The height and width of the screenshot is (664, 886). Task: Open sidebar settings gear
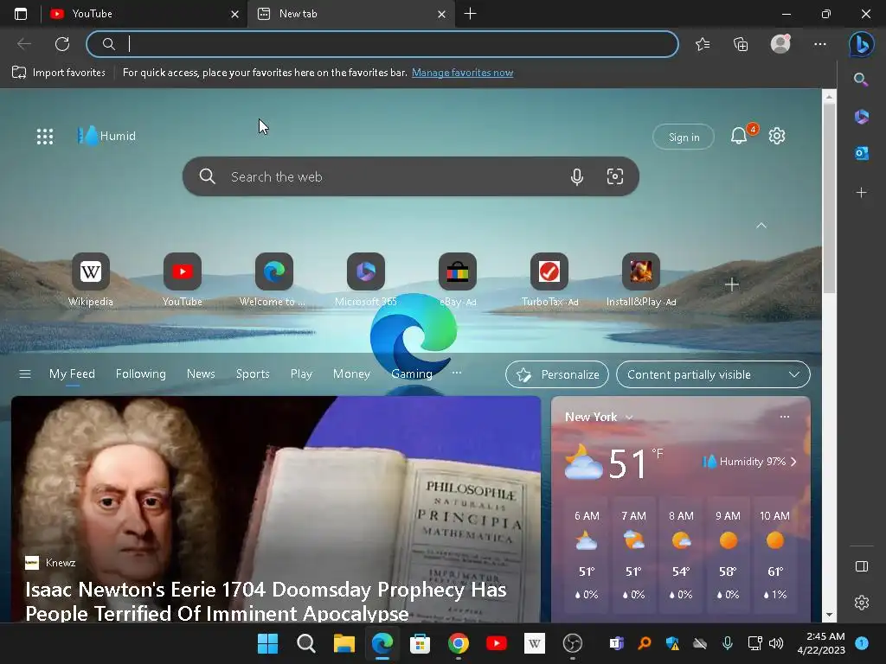861,603
